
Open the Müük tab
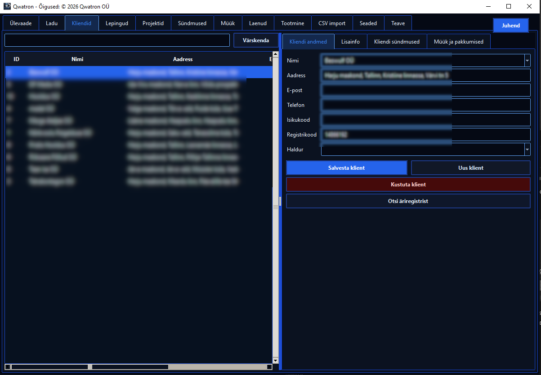228,23
